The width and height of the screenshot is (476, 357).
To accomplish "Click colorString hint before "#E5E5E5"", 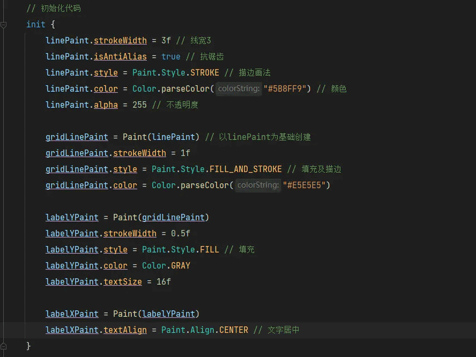I will pos(258,185).
